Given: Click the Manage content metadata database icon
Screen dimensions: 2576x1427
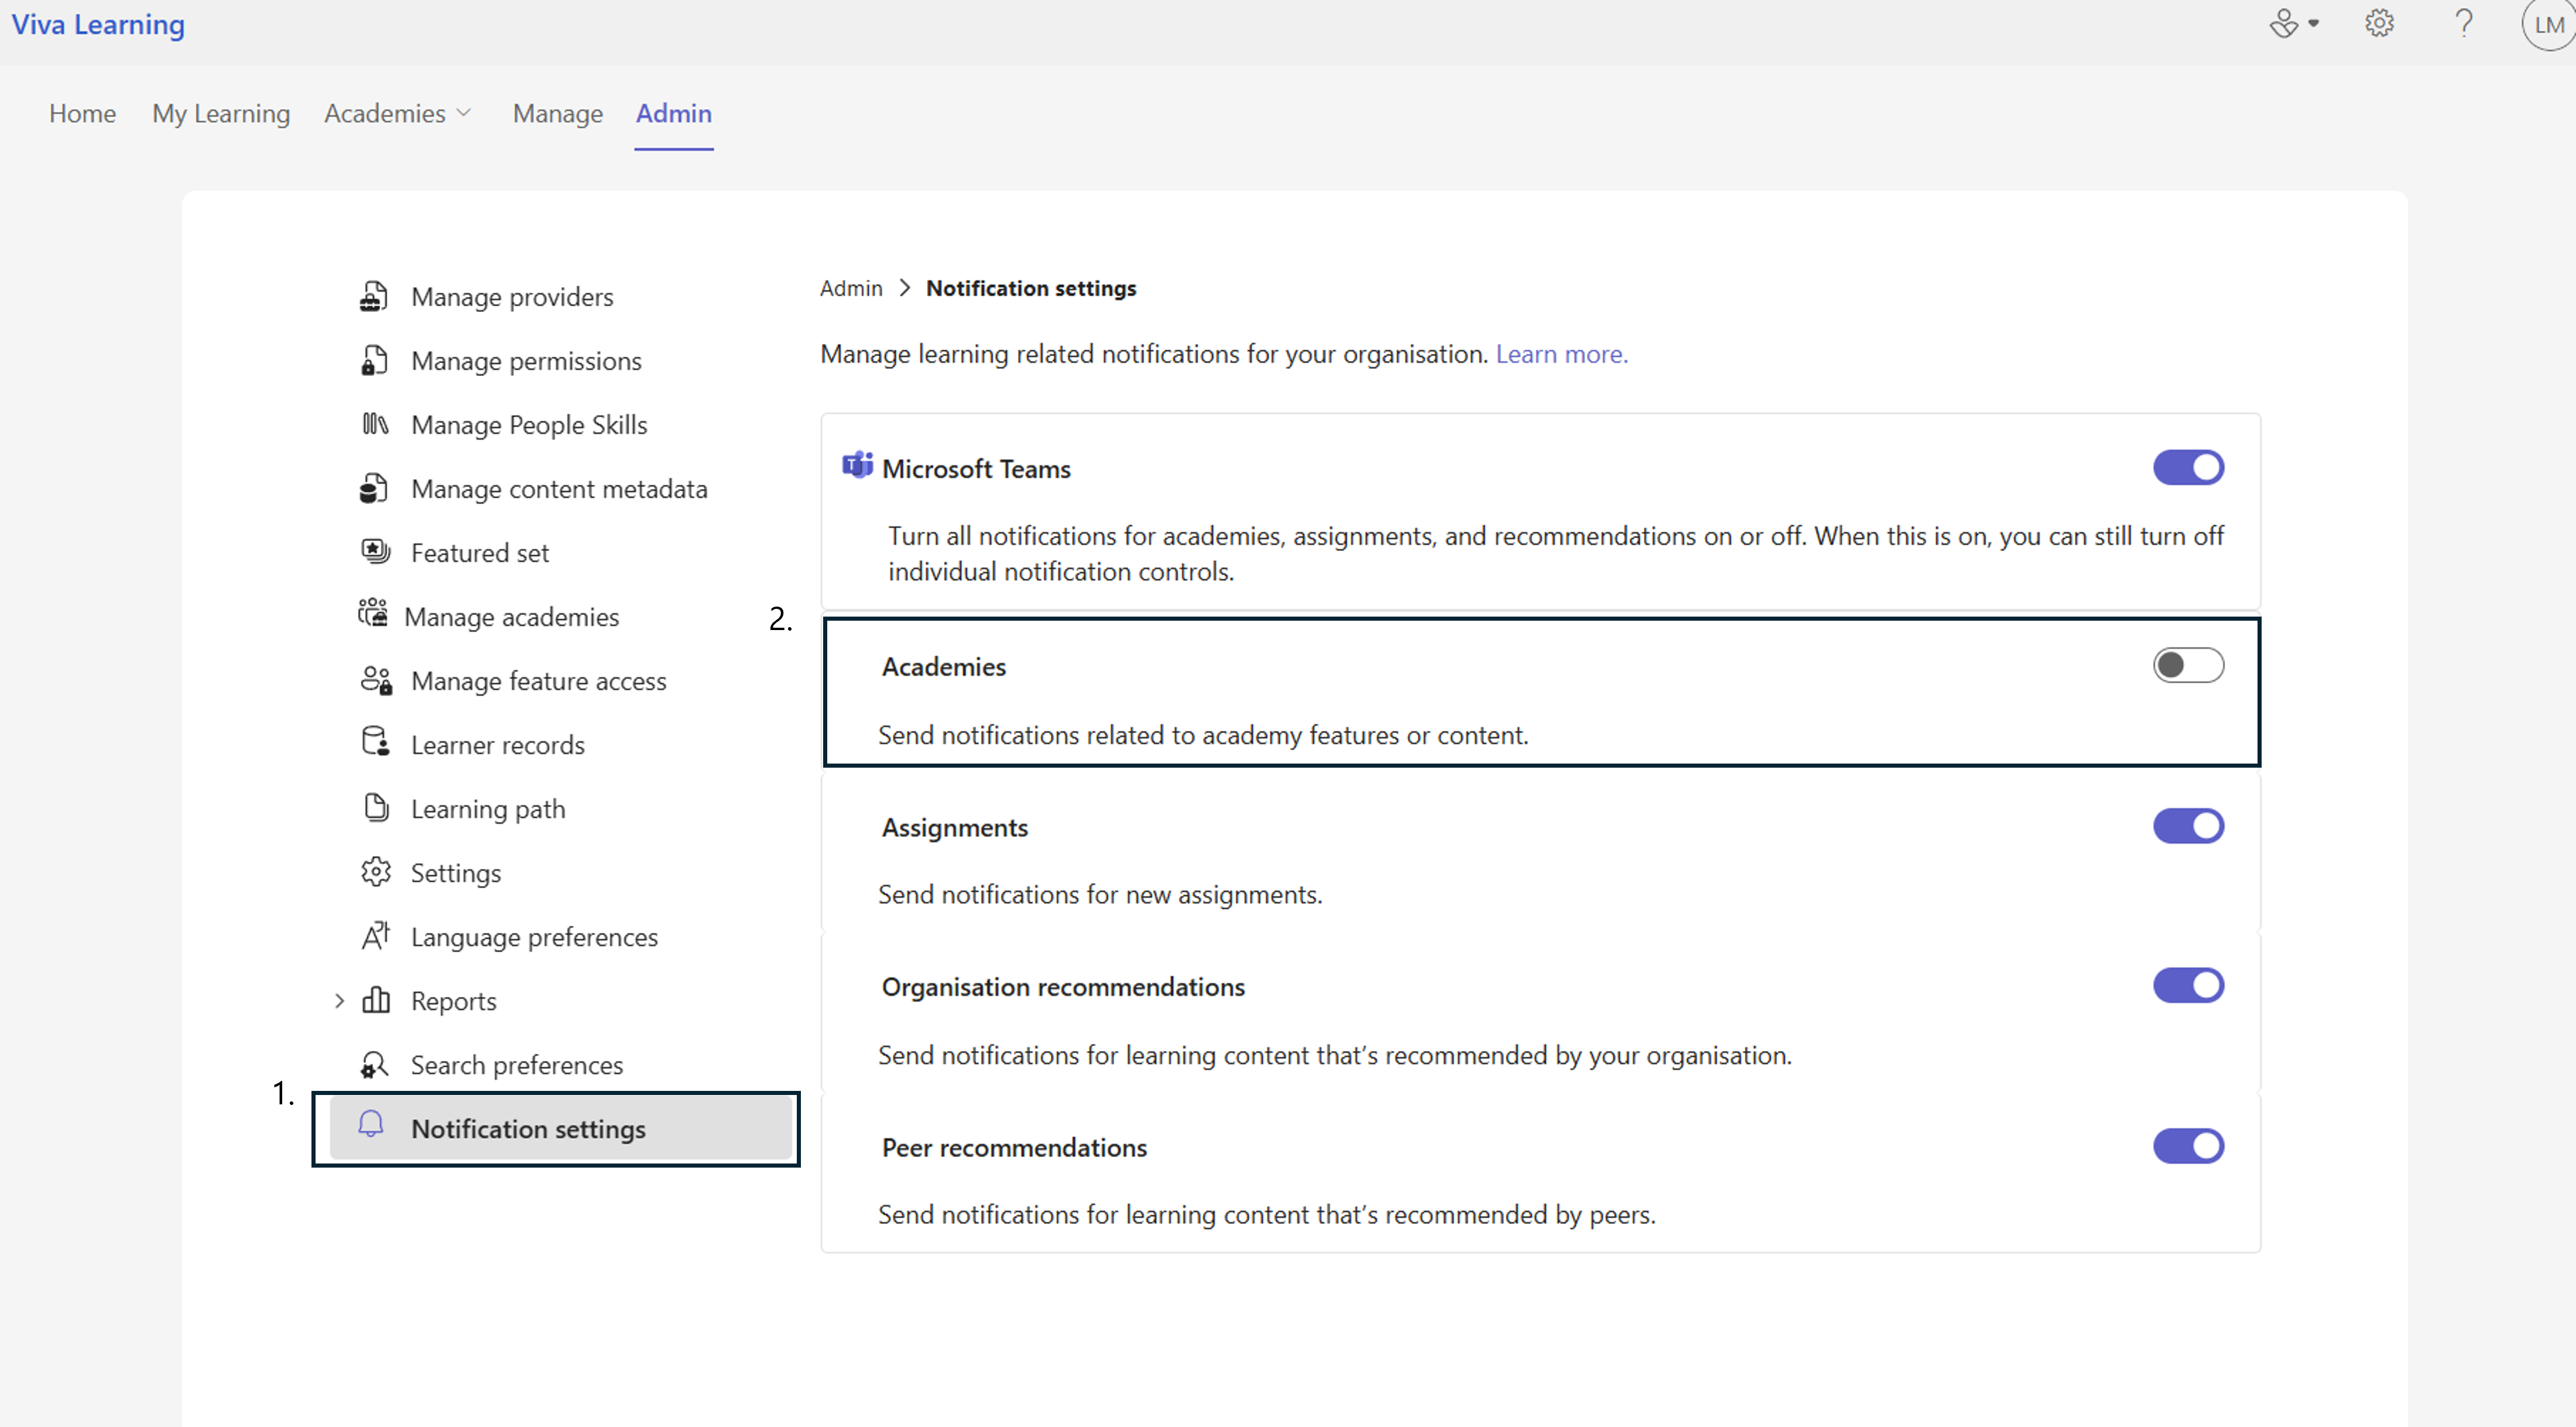Looking at the screenshot, I should pos(374,488).
